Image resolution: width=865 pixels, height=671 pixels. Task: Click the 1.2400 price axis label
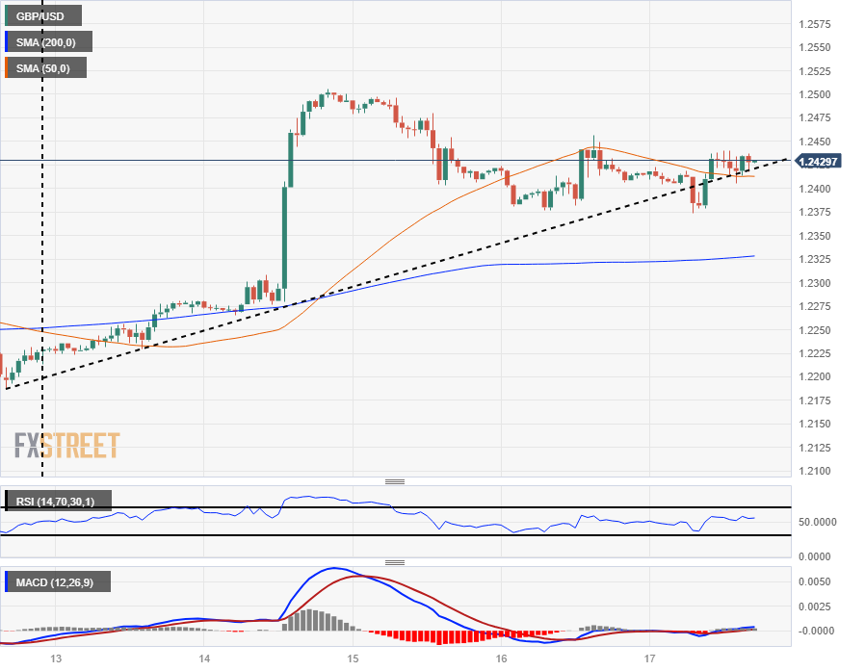815,189
